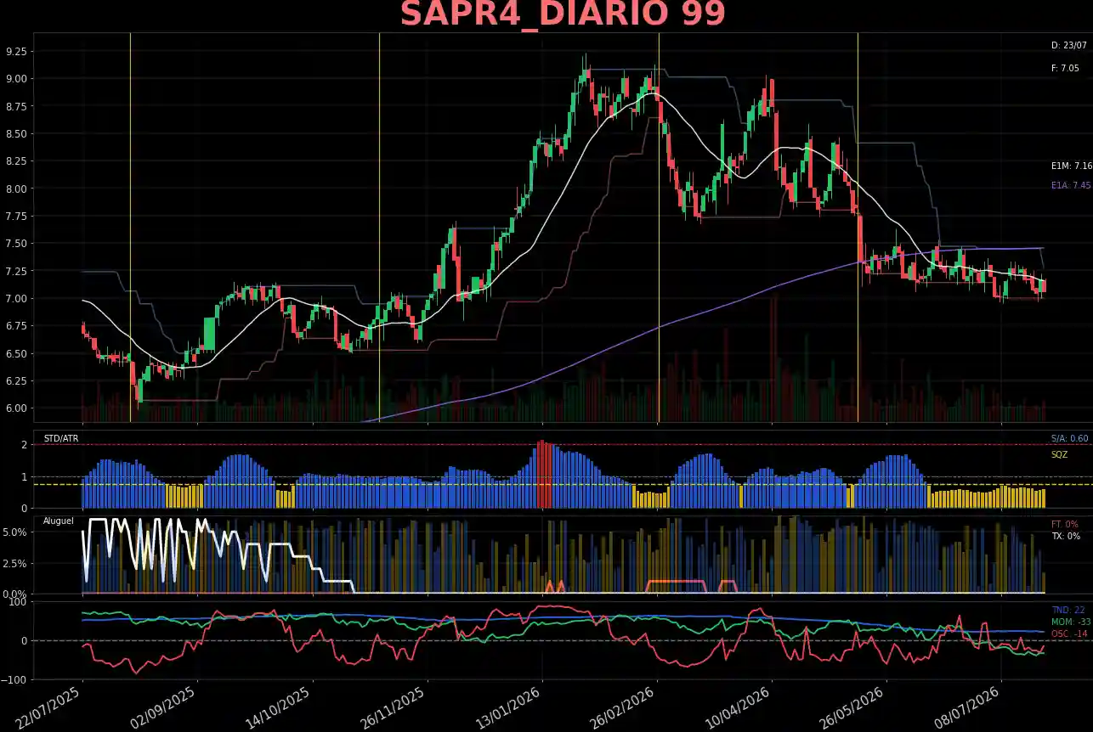Screen dimensions: 1093x732
Task: Click the 9.25 price axis tick
Action: pos(15,52)
